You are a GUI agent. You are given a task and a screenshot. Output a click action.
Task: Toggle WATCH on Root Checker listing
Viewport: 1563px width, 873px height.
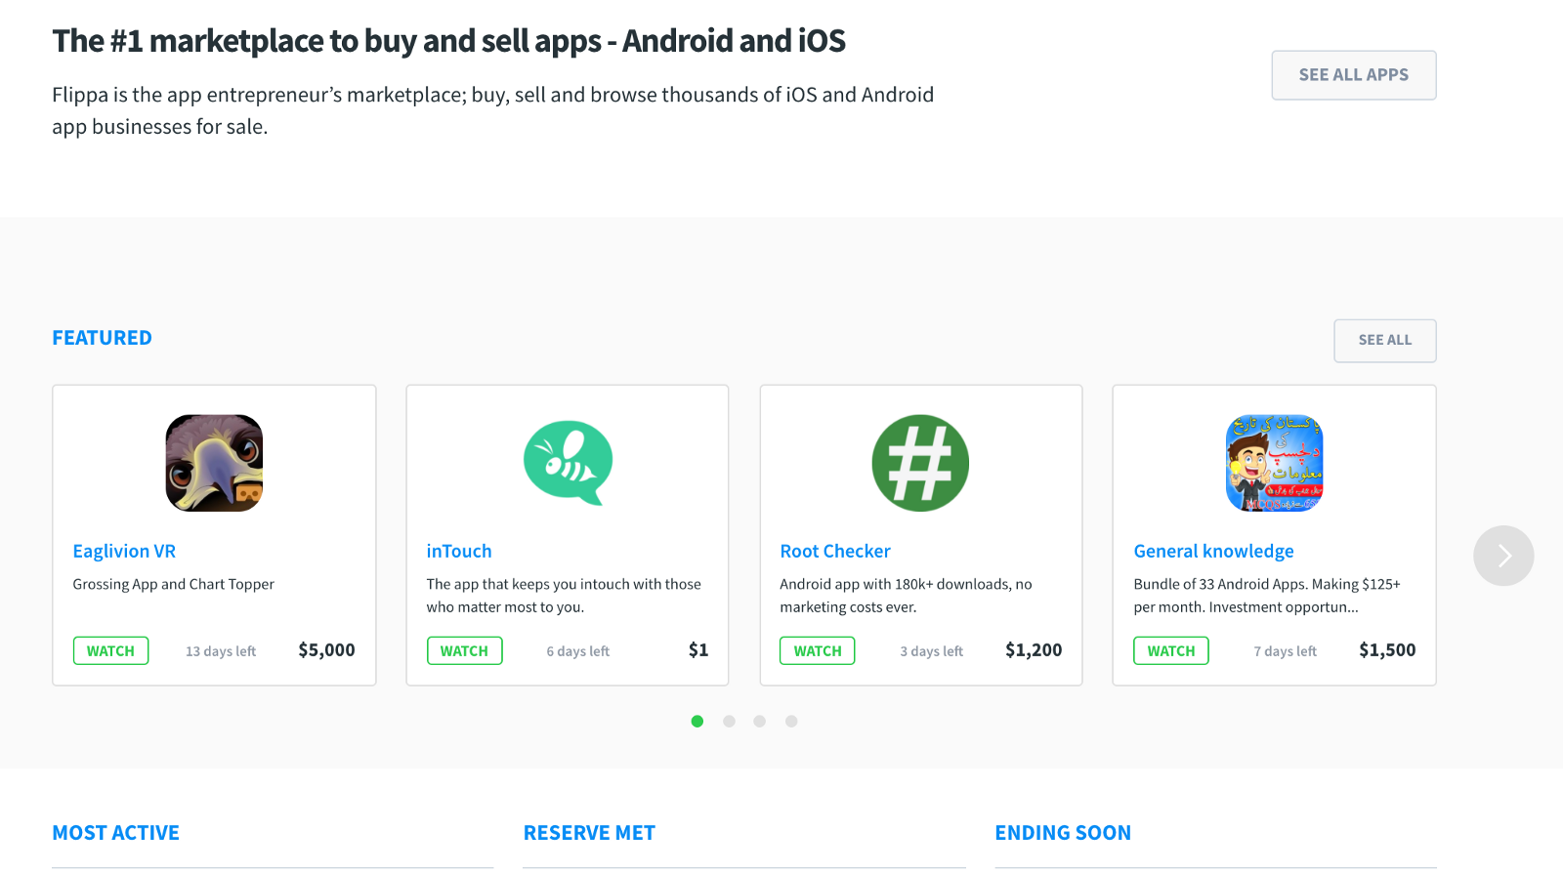[x=817, y=651]
